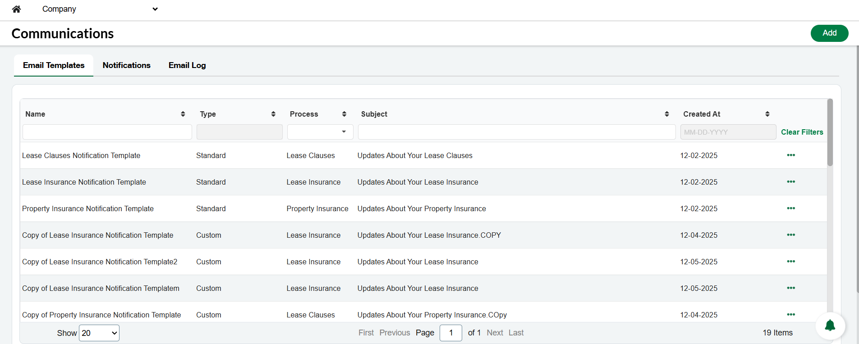This screenshot has height=344, width=859.
Task: Expand the Company dropdown
Action: pos(100,9)
